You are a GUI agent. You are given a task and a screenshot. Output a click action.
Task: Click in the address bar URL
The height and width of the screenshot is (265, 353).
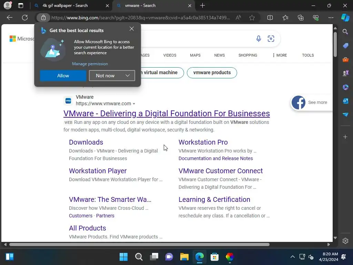click(141, 18)
